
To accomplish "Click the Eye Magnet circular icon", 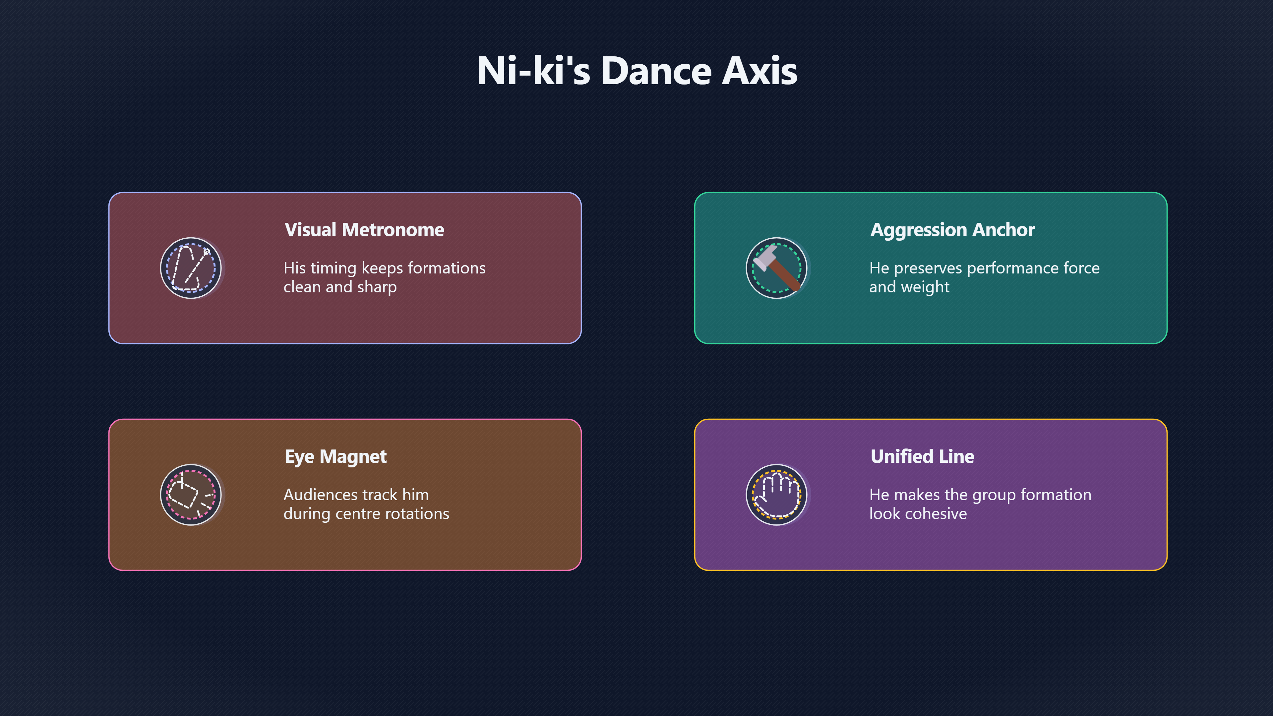I will (191, 495).
